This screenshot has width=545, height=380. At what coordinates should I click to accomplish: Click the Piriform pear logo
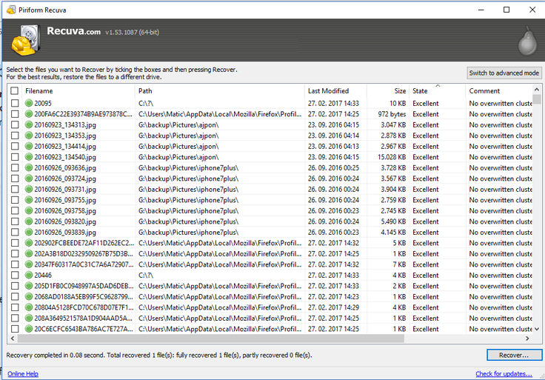[x=528, y=41]
